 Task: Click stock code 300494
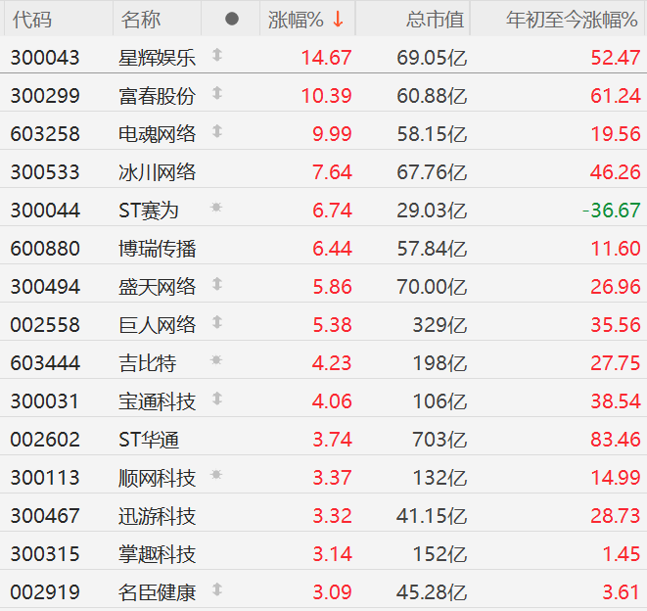45,287
